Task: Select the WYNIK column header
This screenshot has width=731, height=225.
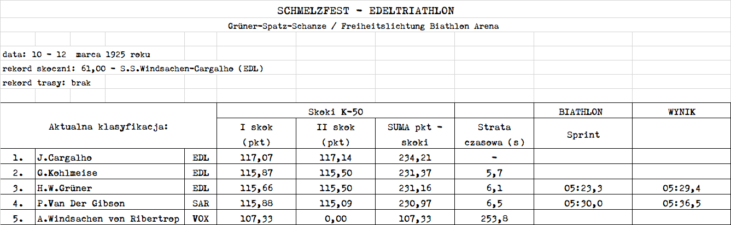Action: (681, 112)
